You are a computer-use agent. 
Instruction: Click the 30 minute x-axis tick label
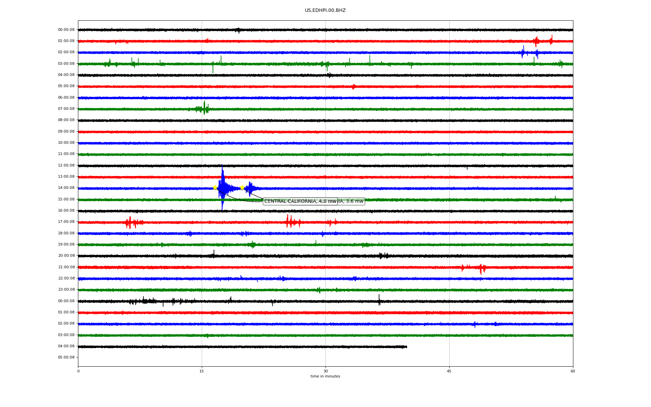325,371
